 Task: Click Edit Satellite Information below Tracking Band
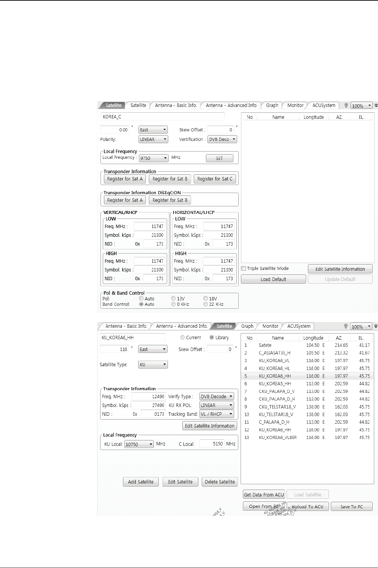210,426
